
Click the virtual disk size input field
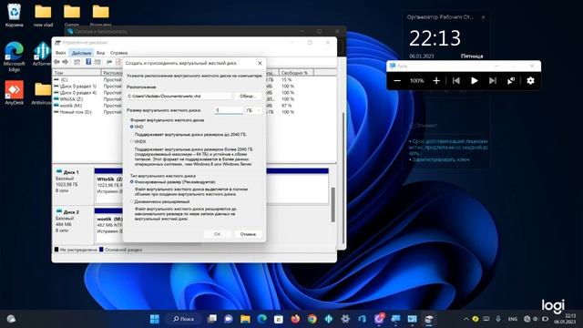tap(229, 110)
